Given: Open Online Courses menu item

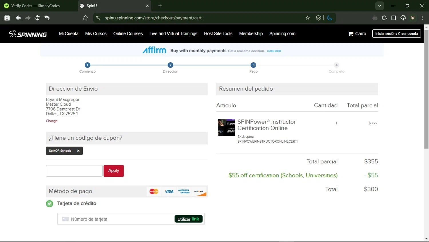Looking at the screenshot, I should click(128, 34).
